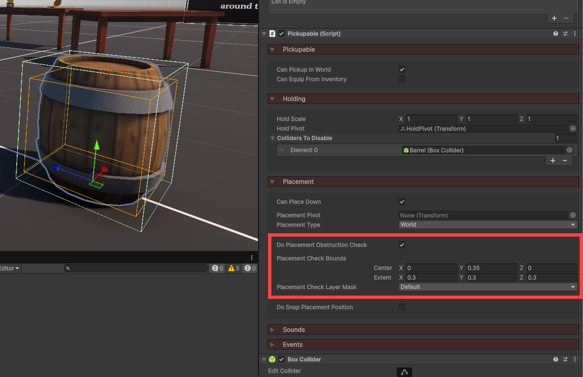Open help for the Pickupable script component
Viewport: 583px width, 377px height.
(x=556, y=34)
